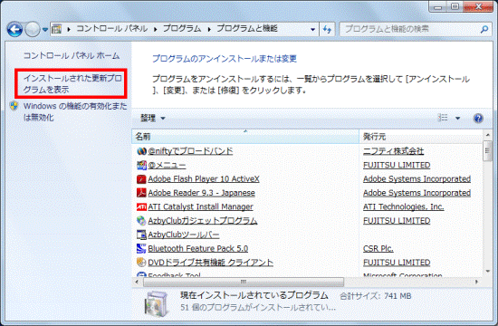Click the search magnifier icon
498x326 pixels.
[x=484, y=29]
